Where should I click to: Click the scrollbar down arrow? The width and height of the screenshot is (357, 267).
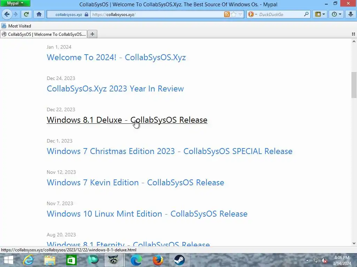coord(354,243)
